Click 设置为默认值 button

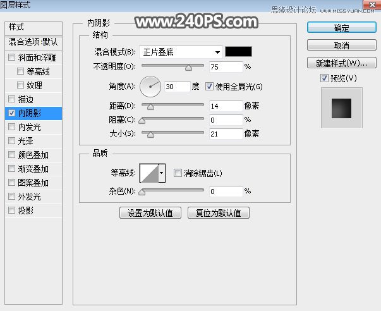tap(150, 213)
